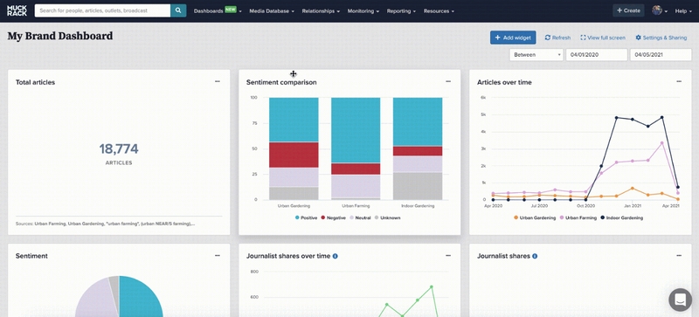699x317 pixels.
Task: Click the Urban Farming positive bar segment
Action: tap(356, 130)
